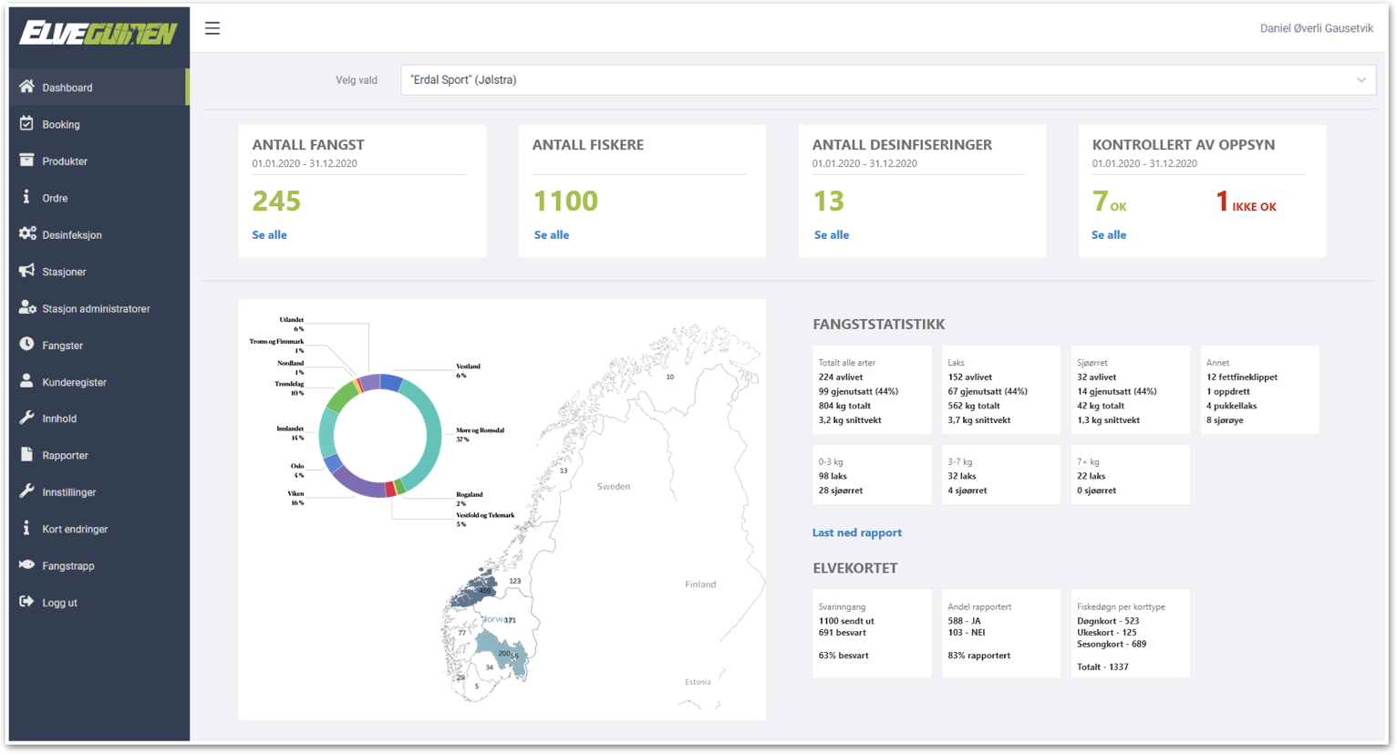This screenshot has width=1397, height=755.
Task: Click the Sjøørret statistics card
Action: tap(1131, 389)
